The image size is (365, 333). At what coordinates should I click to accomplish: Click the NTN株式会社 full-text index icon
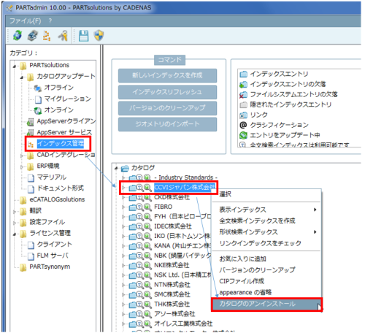coord(139,285)
